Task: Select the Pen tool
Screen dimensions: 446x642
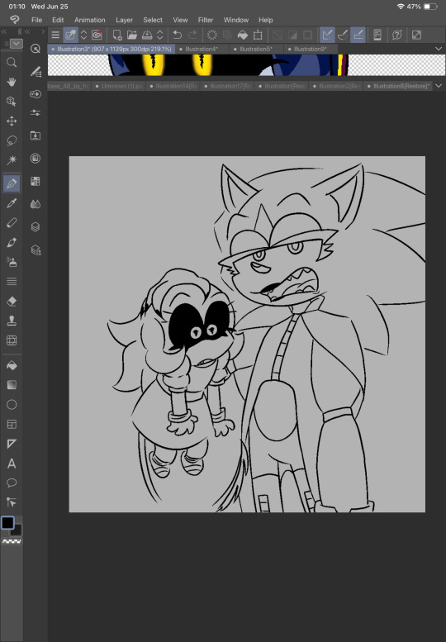Action: click(12, 183)
